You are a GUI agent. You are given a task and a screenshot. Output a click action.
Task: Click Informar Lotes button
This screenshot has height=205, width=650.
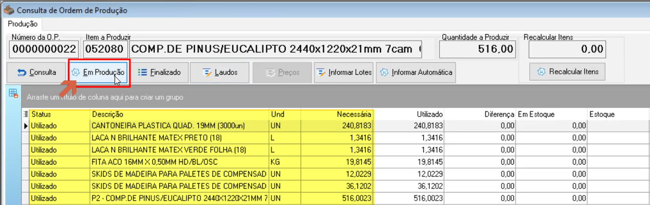point(343,72)
